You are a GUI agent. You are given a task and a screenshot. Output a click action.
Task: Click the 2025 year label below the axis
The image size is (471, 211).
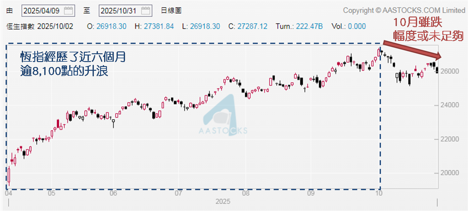pos(223,202)
